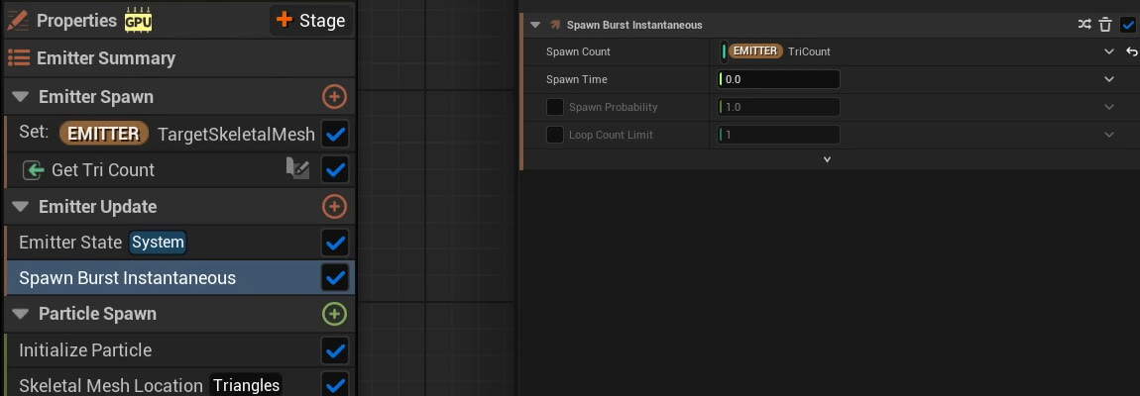
Task: Expand advanced options below Loop Count Limit
Action: point(827,159)
